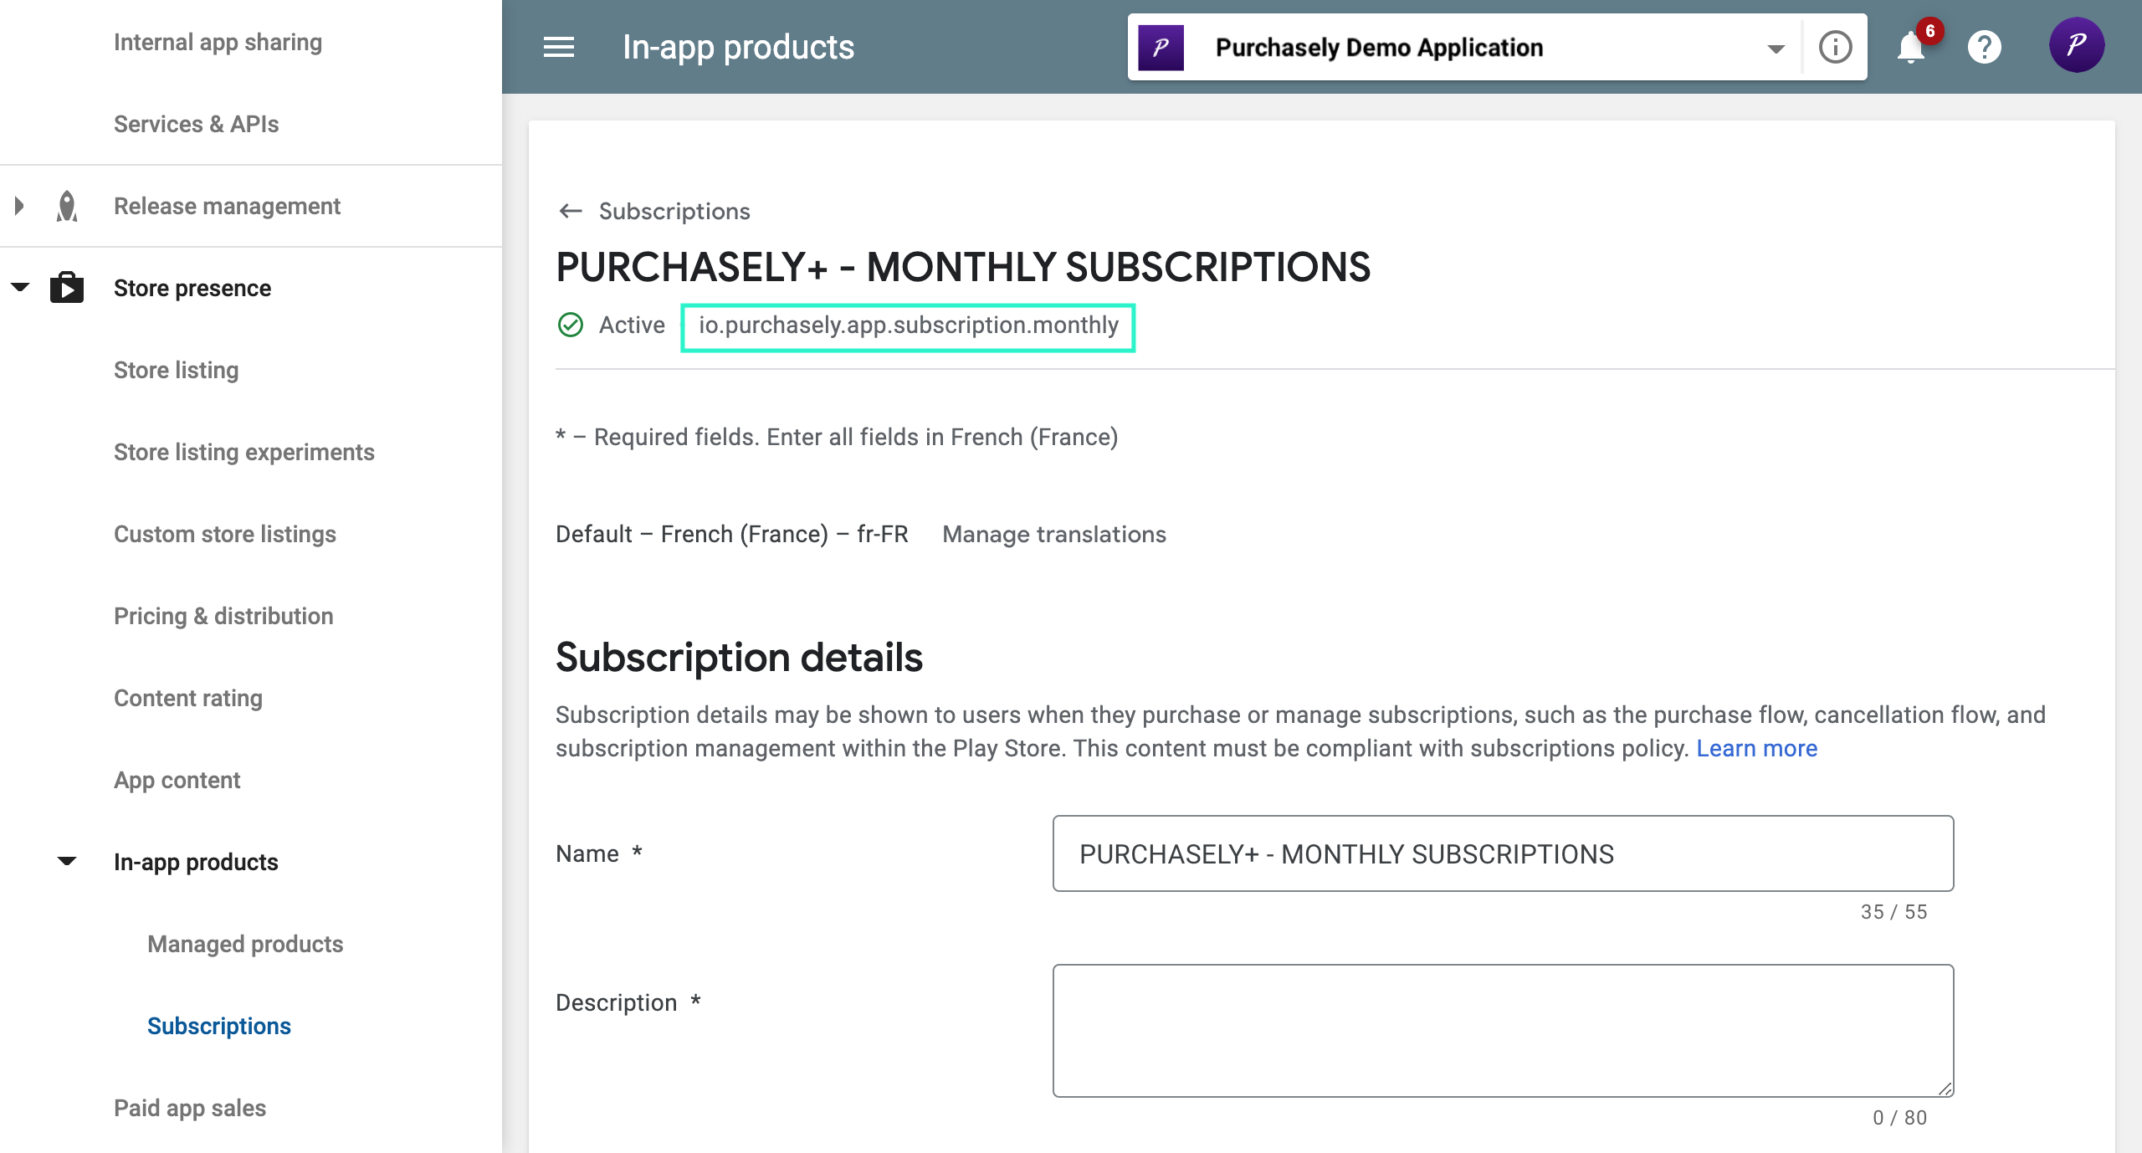
Task: Go to Store listing page
Action: point(176,370)
